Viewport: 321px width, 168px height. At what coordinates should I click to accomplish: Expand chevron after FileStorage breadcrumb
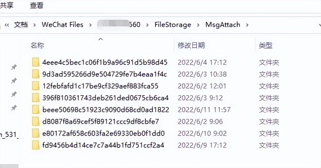click(198, 25)
